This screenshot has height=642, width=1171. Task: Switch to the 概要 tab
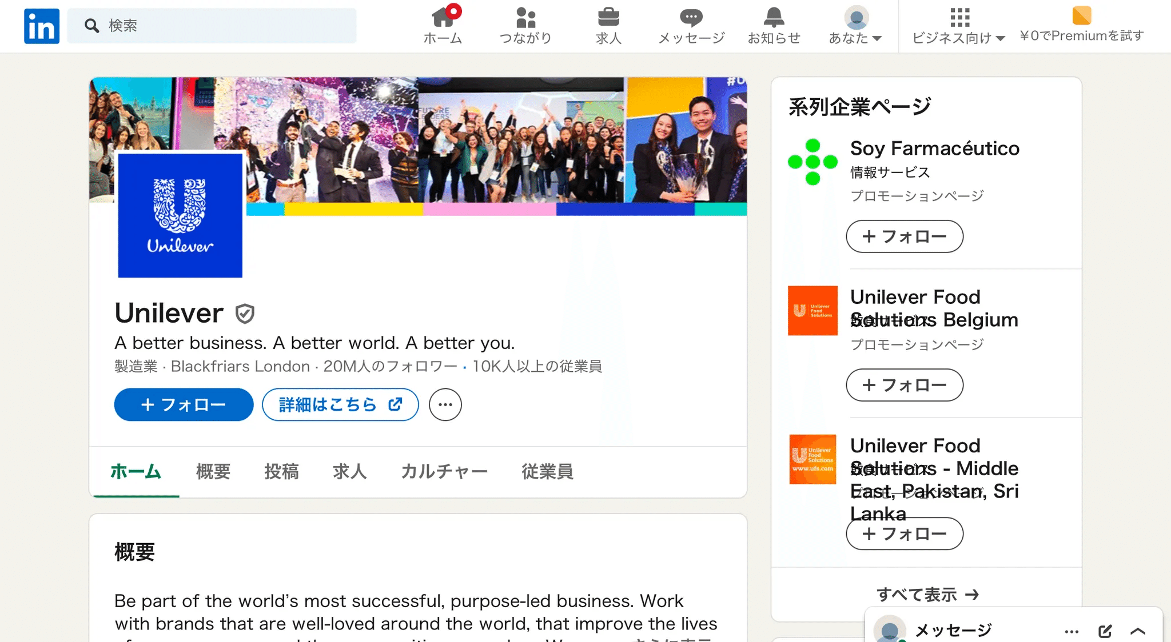click(x=213, y=472)
